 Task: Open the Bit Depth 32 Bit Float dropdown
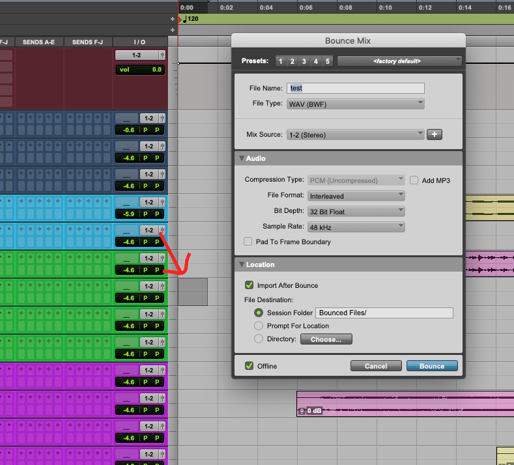pyautogui.click(x=356, y=212)
